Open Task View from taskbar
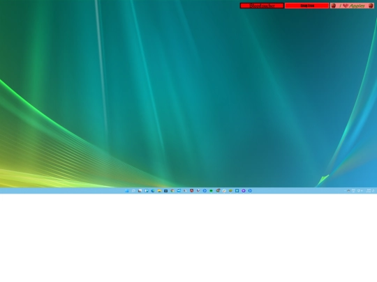The width and height of the screenshot is (377, 282). click(x=140, y=191)
